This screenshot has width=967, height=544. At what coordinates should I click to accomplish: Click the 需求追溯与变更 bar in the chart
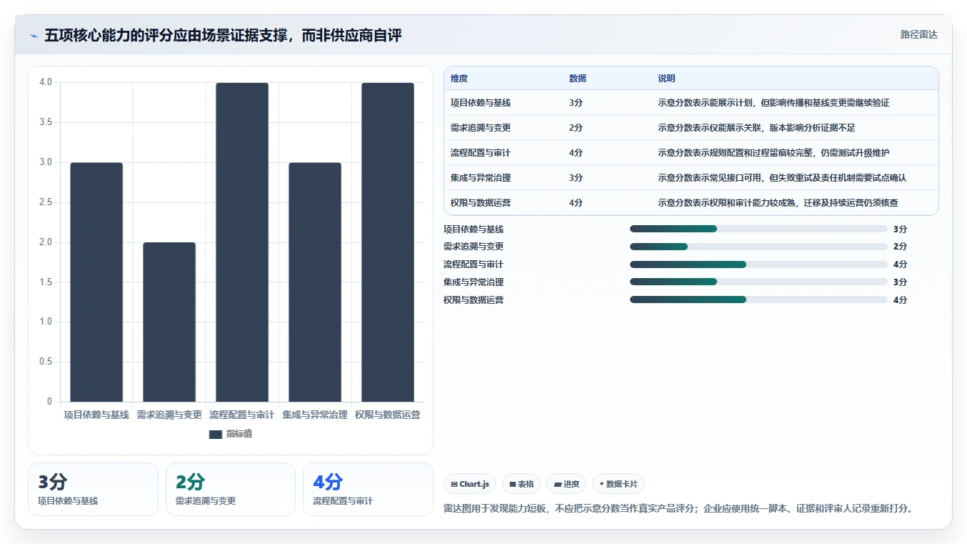pyautogui.click(x=169, y=322)
